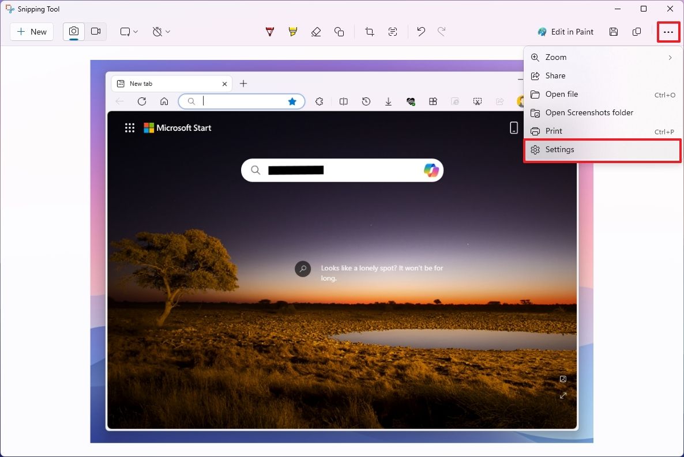
Task: Switch to snipping camera mode
Action: [73, 32]
